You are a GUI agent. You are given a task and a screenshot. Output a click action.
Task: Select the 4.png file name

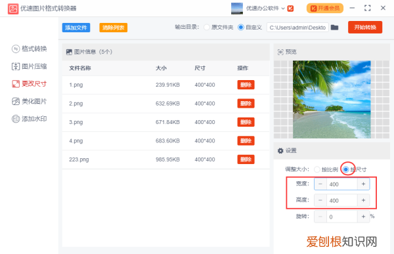click(76, 140)
